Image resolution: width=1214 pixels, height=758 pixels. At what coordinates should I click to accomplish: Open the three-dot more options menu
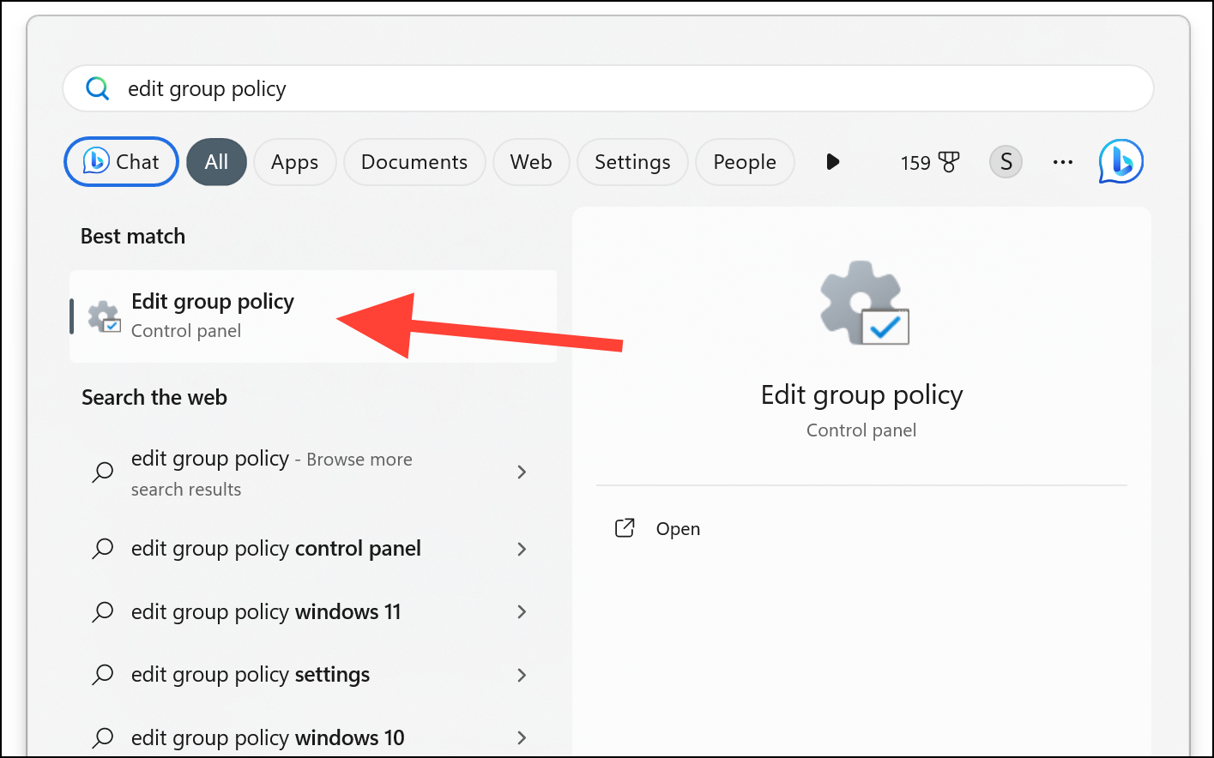[x=1063, y=162]
